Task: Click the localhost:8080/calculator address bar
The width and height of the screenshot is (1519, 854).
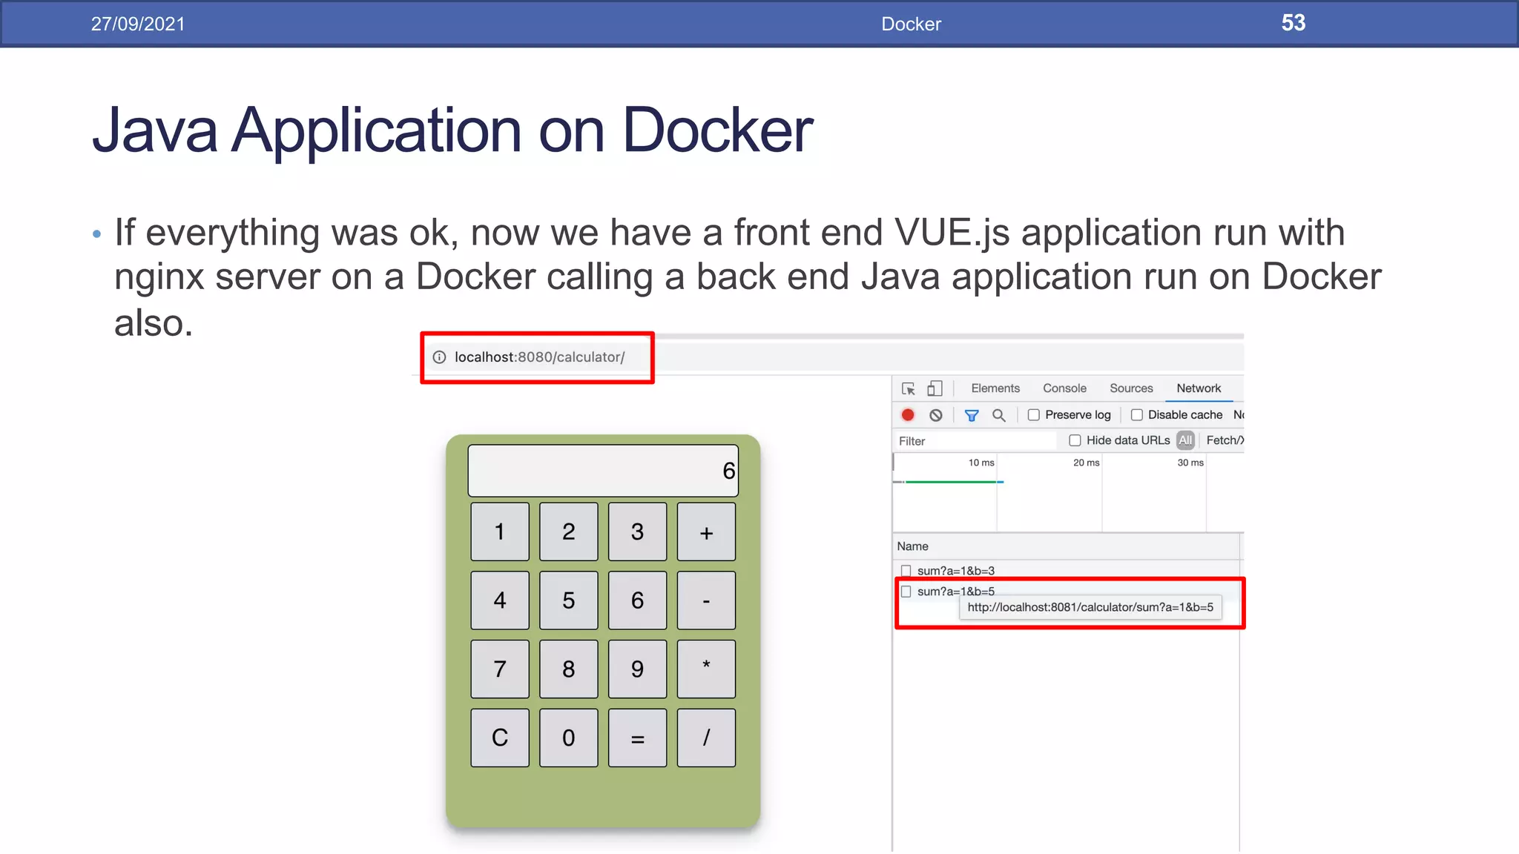Action: coord(539,357)
